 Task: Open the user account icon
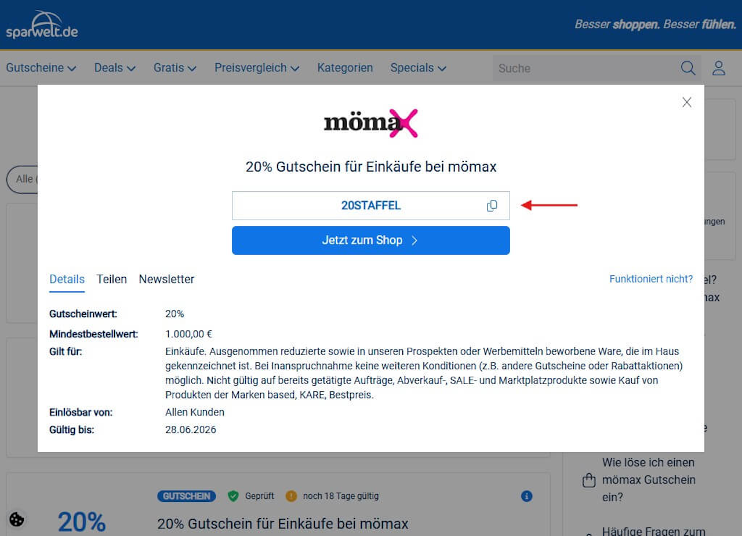point(719,68)
